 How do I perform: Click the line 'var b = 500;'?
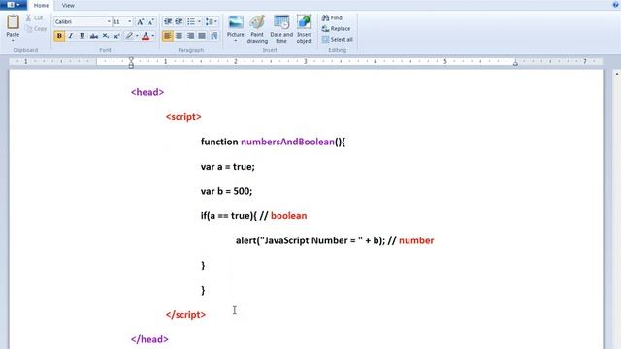(x=226, y=191)
